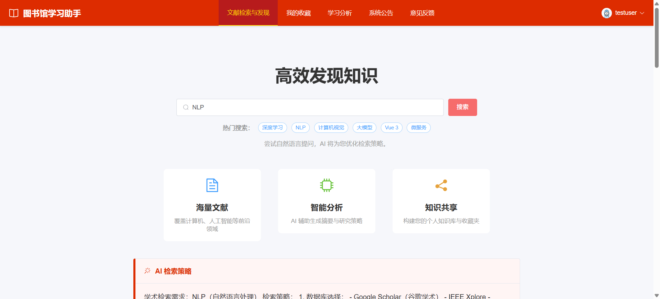
Task: Select the 系统公告 menu item
Action: 381,13
